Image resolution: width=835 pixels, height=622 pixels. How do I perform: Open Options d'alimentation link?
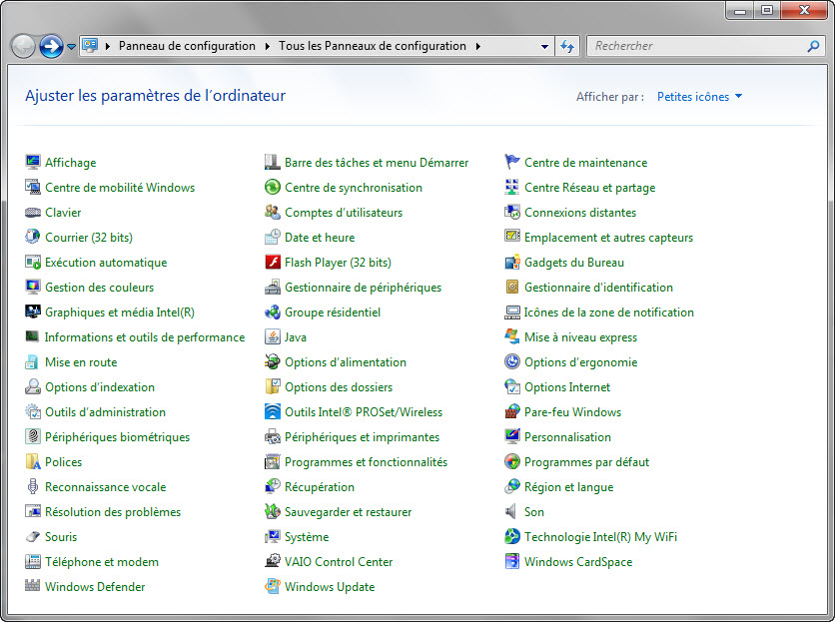point(346,362)
